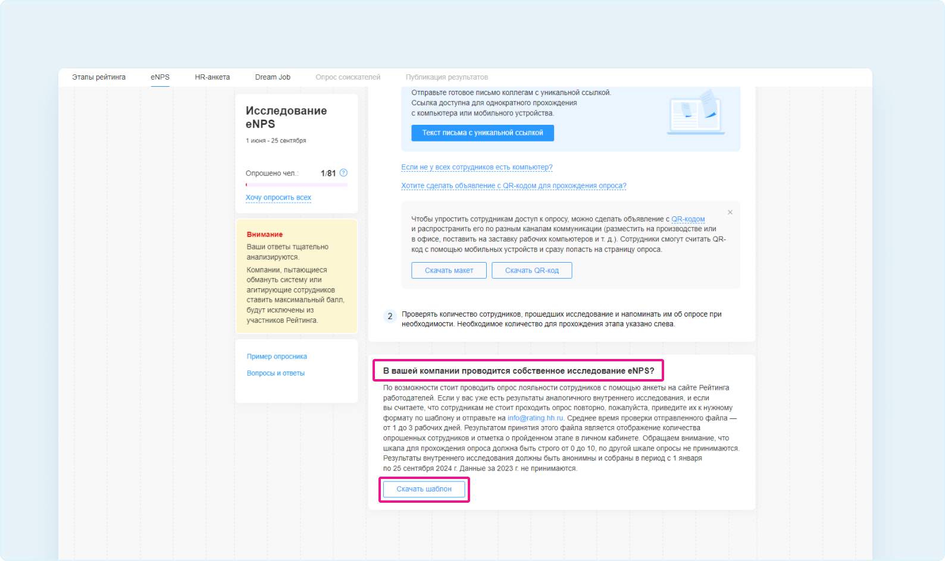Click the date range 1 июня - 25 сентября
The image size is (945, 561).
click(276, 141)
